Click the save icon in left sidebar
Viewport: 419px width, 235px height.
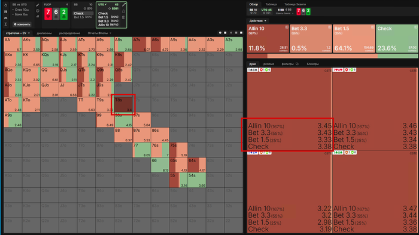click(x=5, y=12)
